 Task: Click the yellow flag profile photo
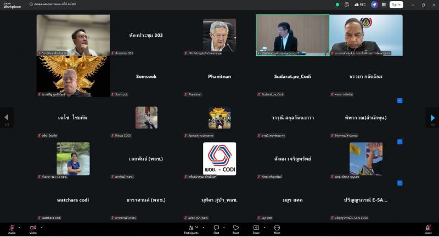tap(365, 159)
